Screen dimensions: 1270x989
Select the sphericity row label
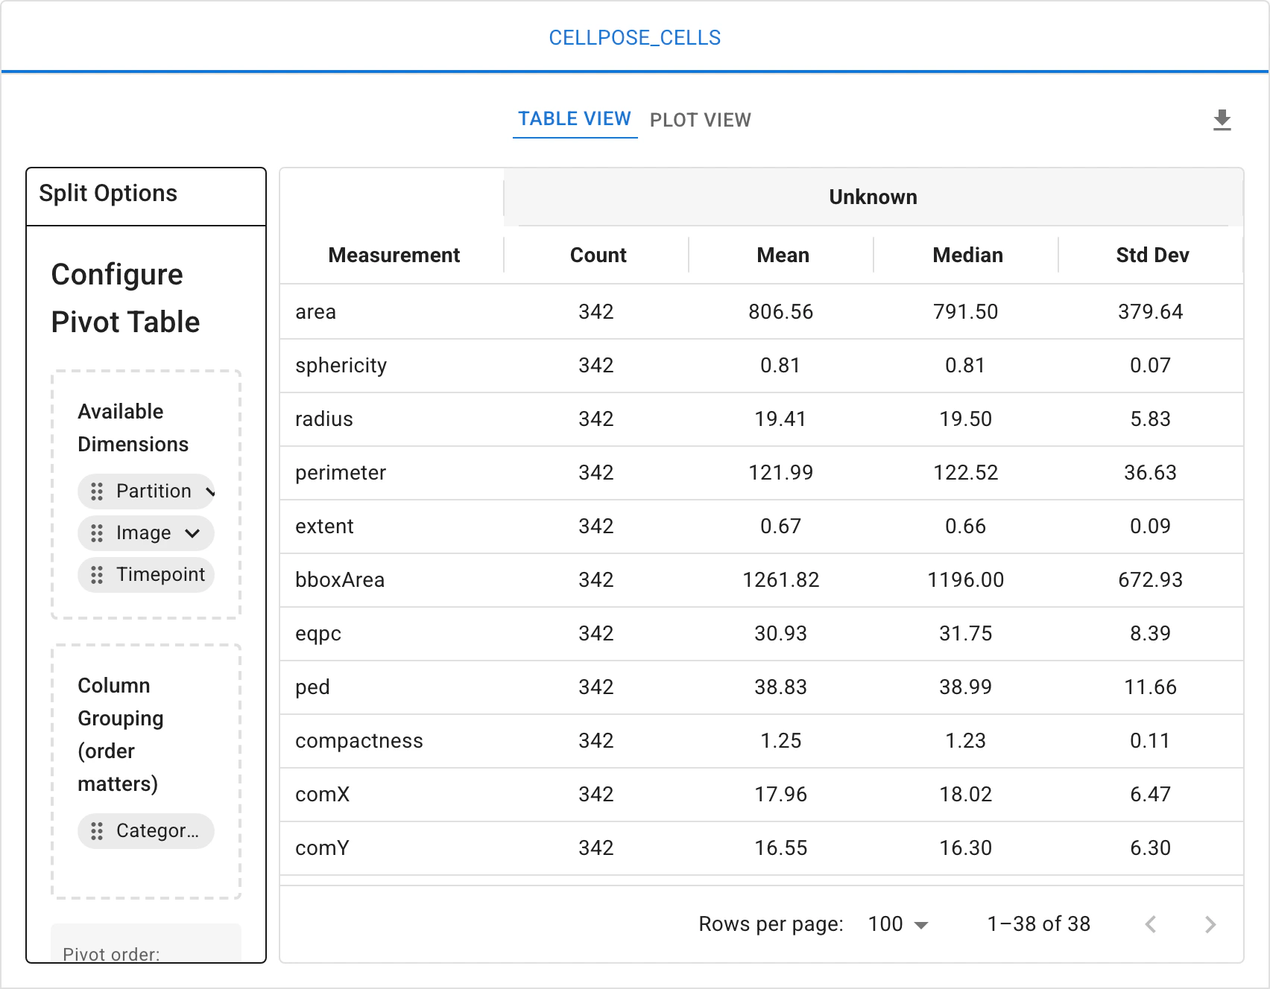(341, 366)
